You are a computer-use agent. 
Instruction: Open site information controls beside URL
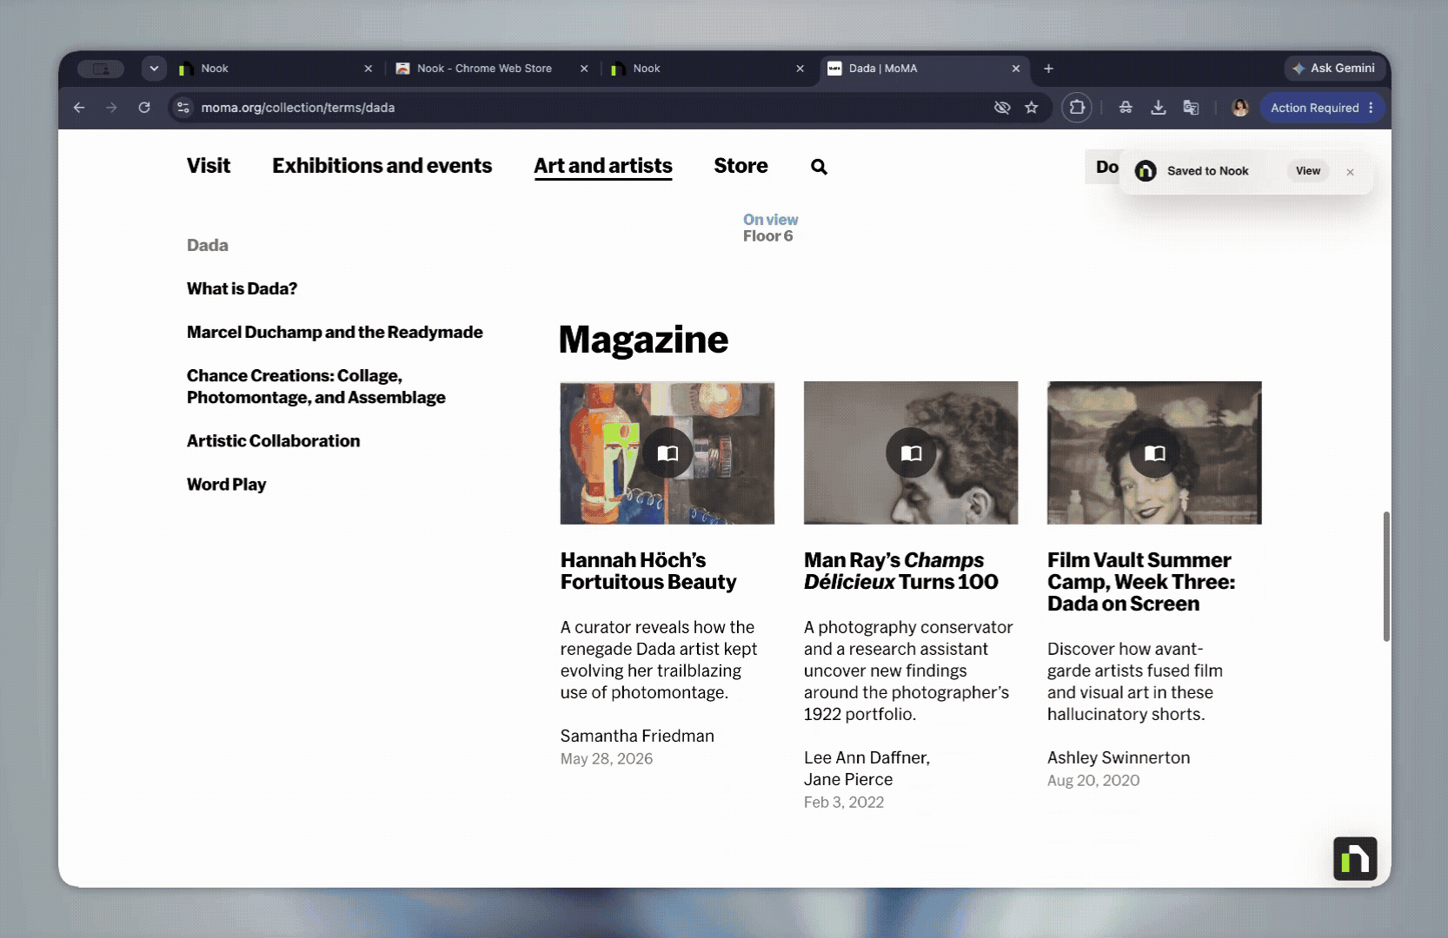pyautogui.click(x=183, y=108)
